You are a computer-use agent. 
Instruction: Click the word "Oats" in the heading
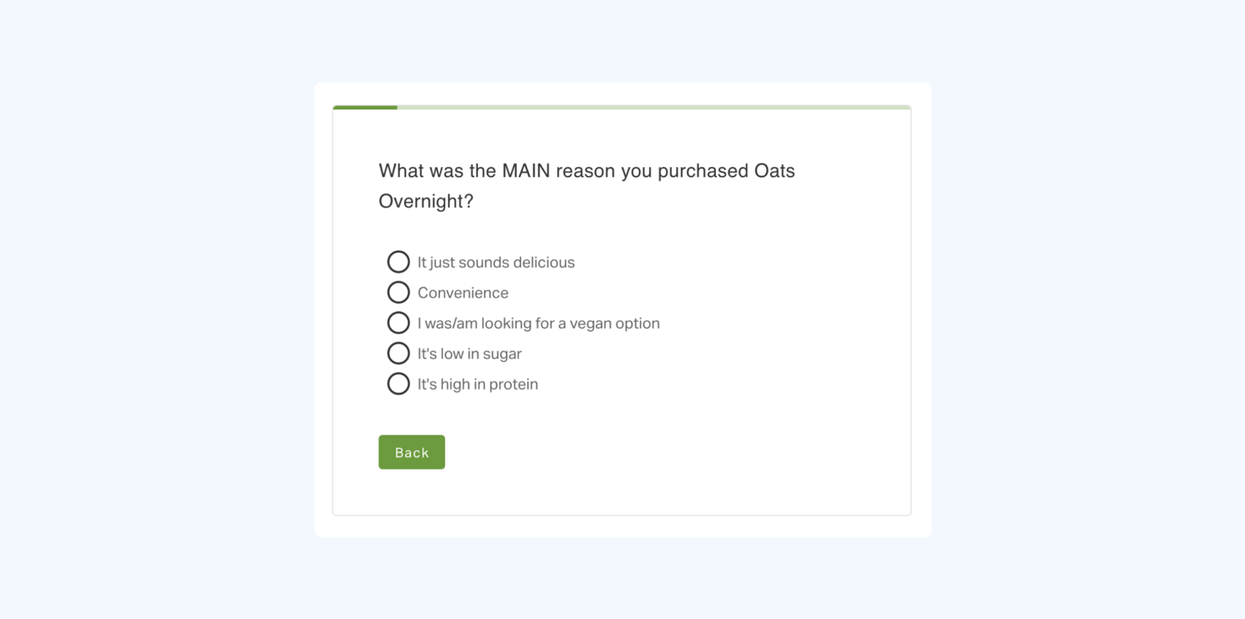pyautogui.click(x=775, y=171)
